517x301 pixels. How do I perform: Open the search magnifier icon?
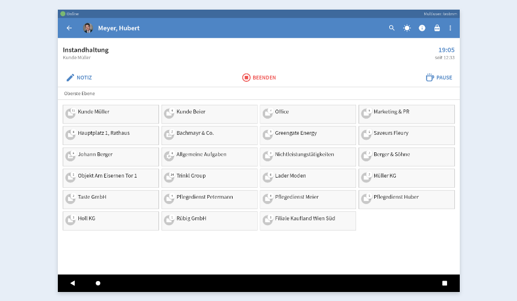(392, 28)
